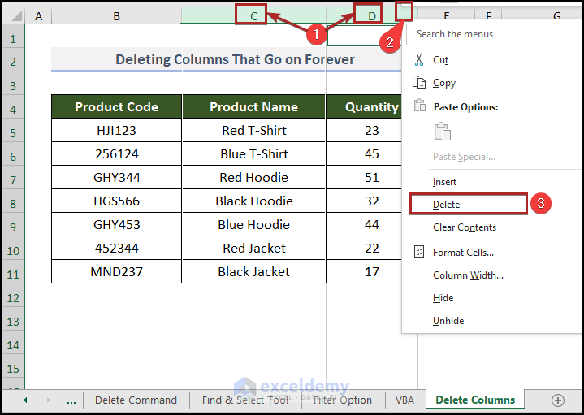
Task: Click the Red T-Shirt cell
Action: (x=253, y=130)
